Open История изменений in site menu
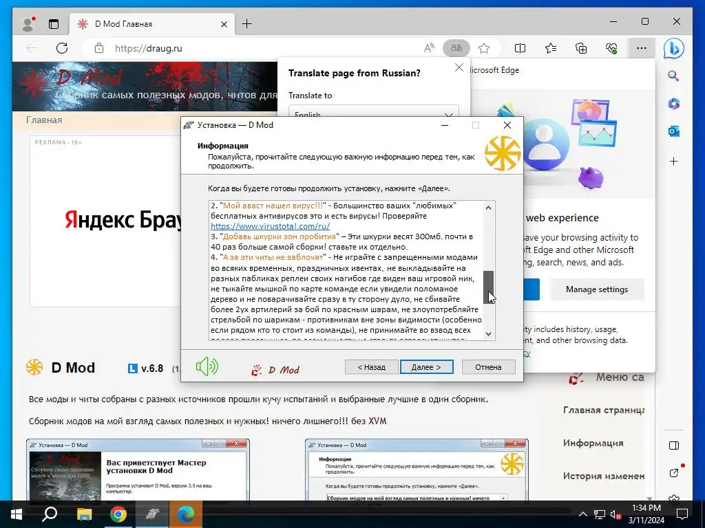The width and height of the screenshot is (705, 528). point(603,476)
